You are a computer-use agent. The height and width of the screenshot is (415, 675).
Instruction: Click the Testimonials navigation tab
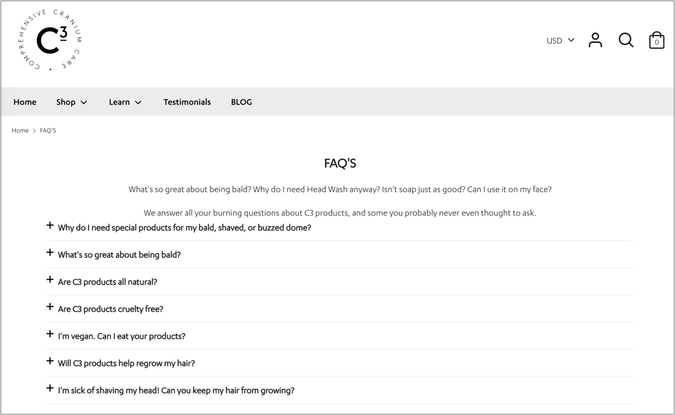pyautogui.click(x=187, y=101)
